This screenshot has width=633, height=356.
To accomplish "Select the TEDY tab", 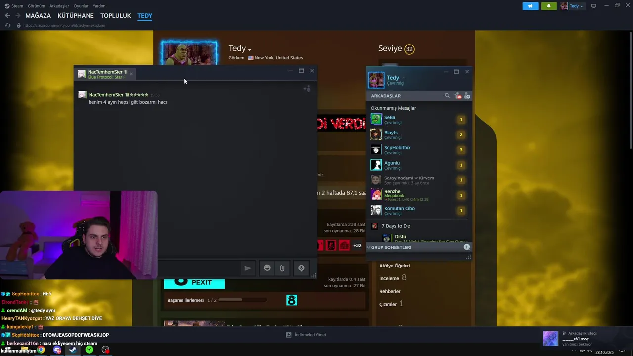I will 145,16.
